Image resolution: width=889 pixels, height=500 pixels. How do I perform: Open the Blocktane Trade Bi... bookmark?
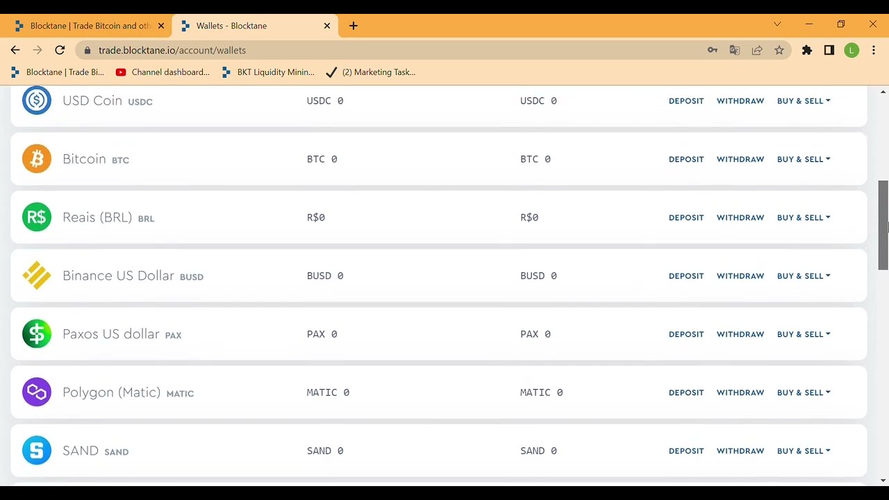pyautogui.click(x=58, y=72)
